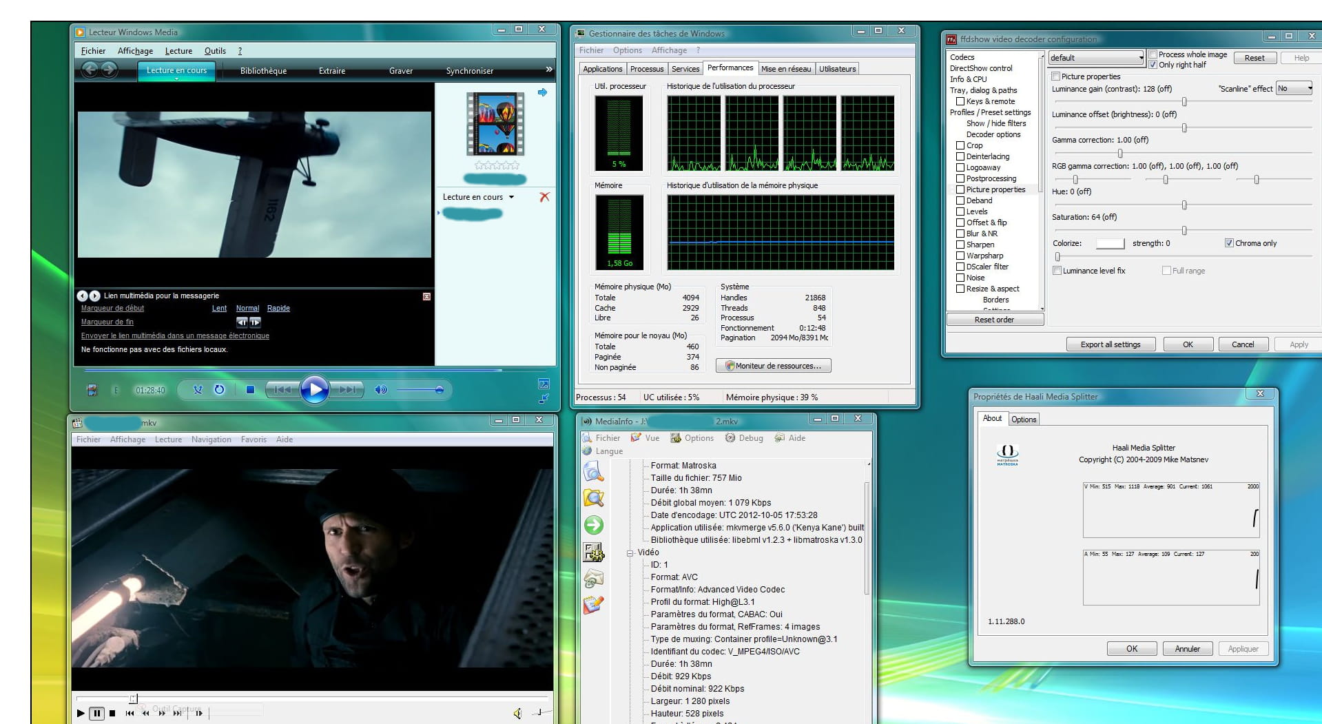Viewport: 1322px width, 724px height.
Task: Click the MediaInfo vertical scrollbar
Action: coord(867,539)
